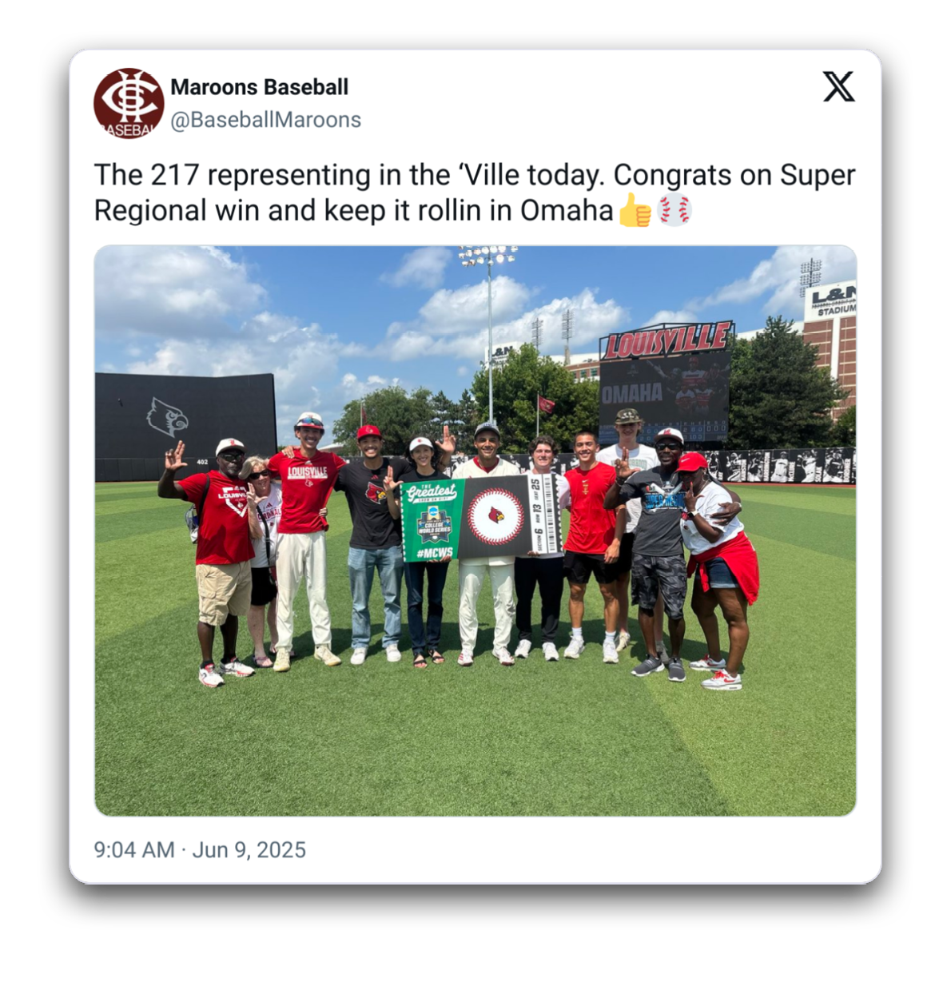Click the cardinal bird baseball poster
The width and height of the screenshot is (951, 990).
click(496, 516)
